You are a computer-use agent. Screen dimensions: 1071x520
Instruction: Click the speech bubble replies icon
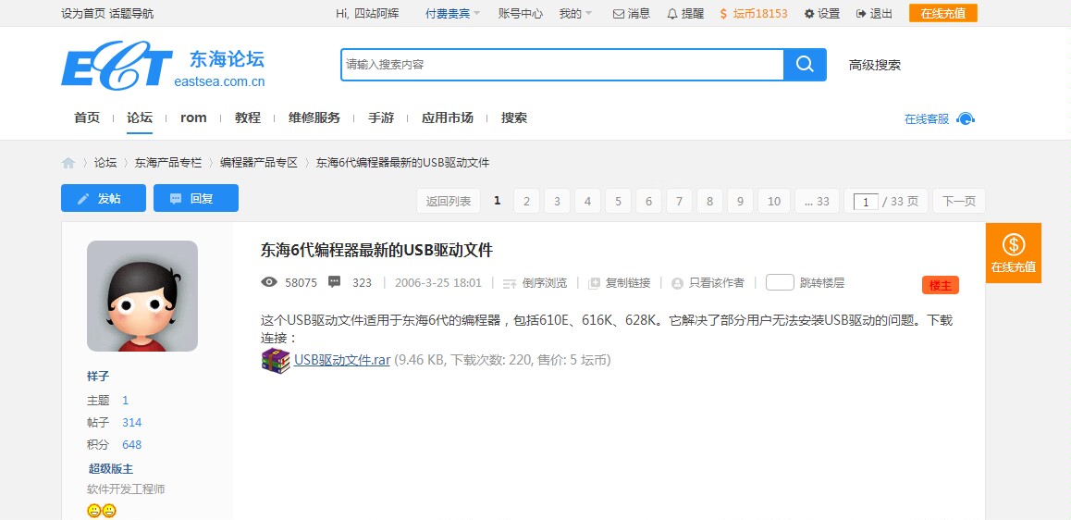pos(334,282)
